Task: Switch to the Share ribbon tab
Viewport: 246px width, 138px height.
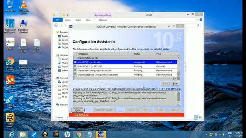Action: 78,20
